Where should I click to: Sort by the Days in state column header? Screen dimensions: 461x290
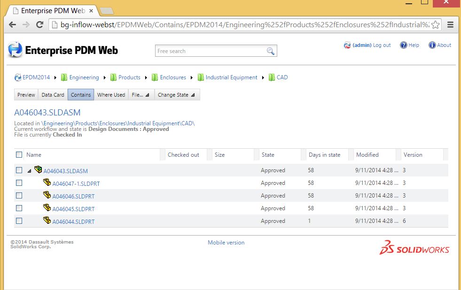pyautogui.click(x=324, y=155)
